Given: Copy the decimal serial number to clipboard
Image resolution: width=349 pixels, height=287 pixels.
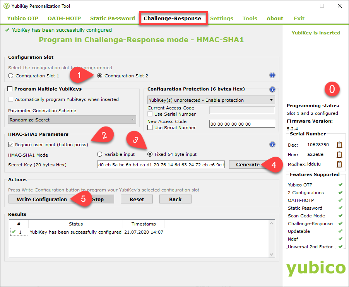Looking at the screenshot, I should pos(339,145).
